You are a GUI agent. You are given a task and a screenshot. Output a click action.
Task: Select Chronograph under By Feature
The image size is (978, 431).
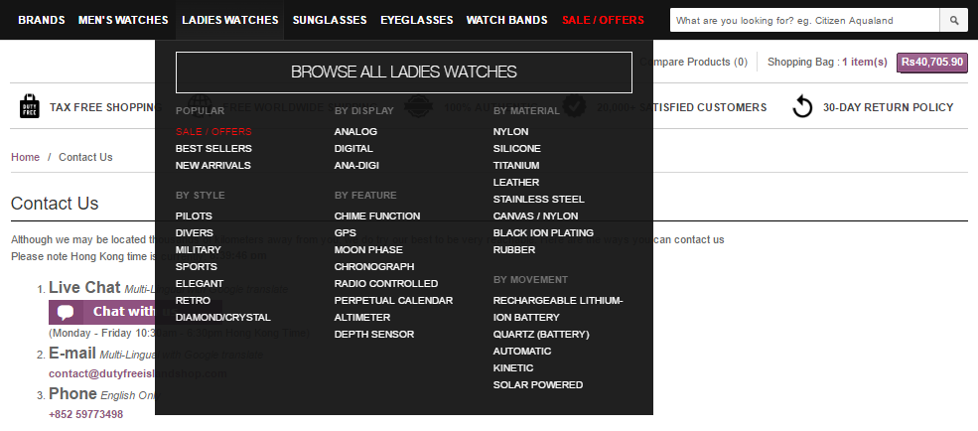coord(374,266)
